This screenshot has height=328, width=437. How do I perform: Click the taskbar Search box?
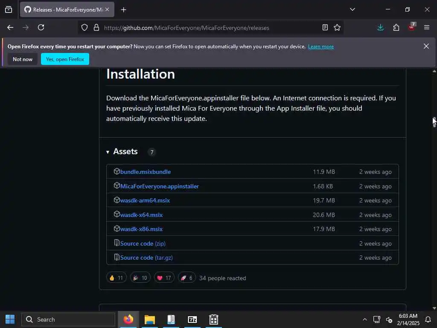tap(68, 319)
